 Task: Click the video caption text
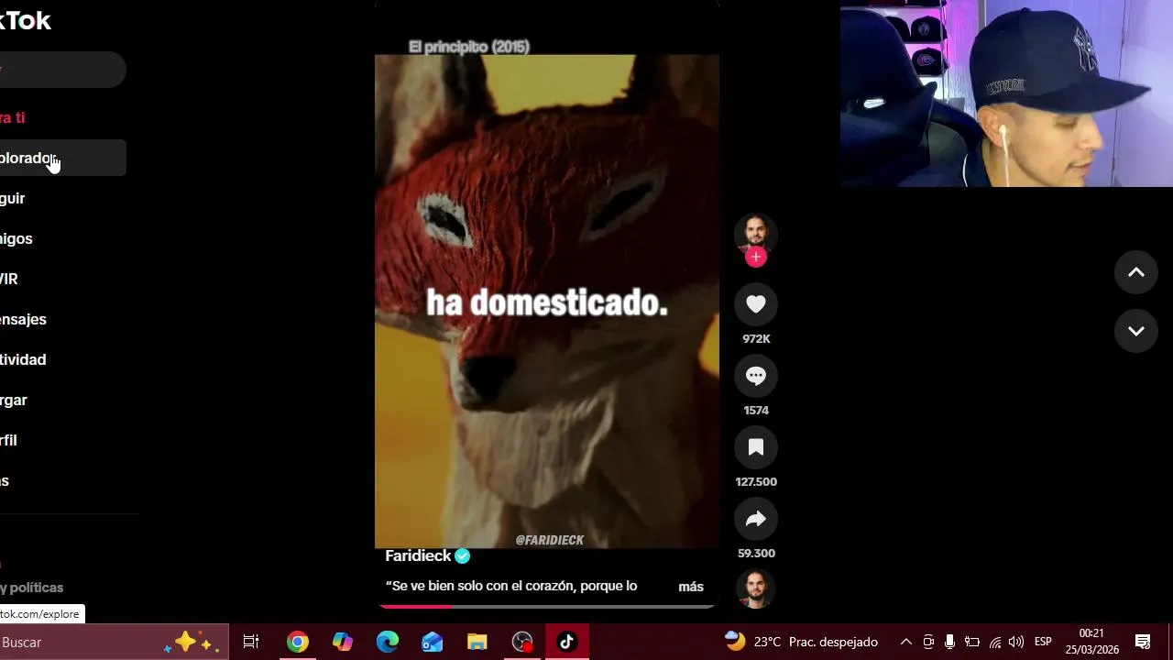coord(511,586)
